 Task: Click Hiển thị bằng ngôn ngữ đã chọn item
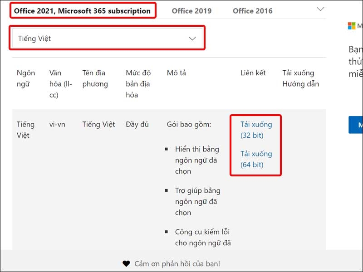pos(197,160)
